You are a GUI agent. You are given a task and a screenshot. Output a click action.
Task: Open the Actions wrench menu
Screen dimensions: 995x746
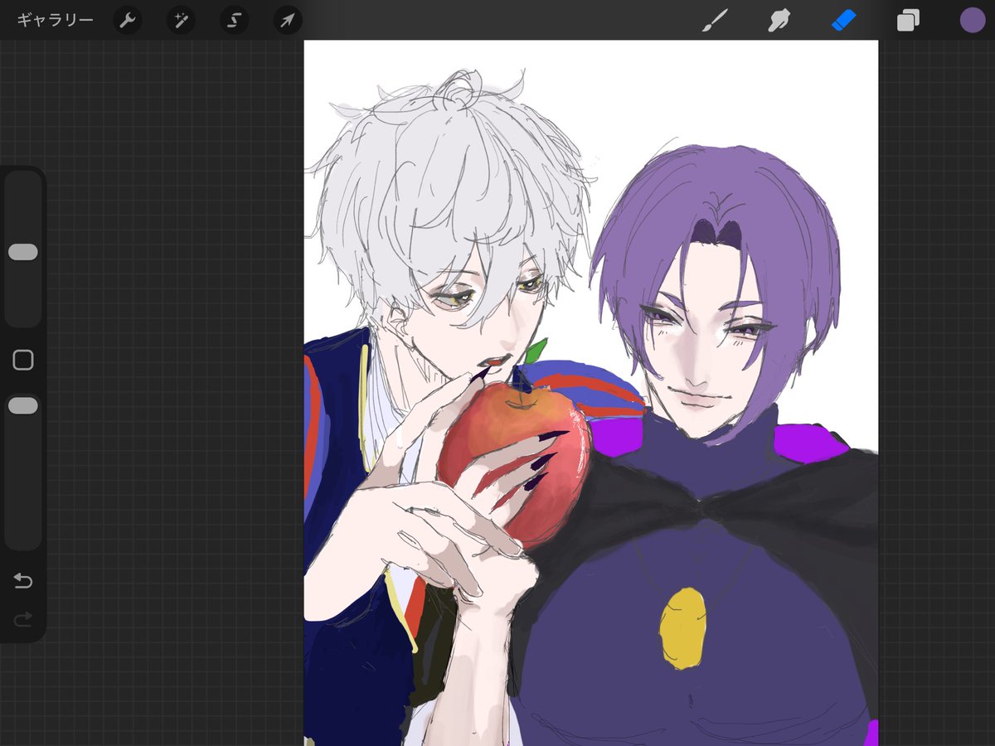point(127,20)
